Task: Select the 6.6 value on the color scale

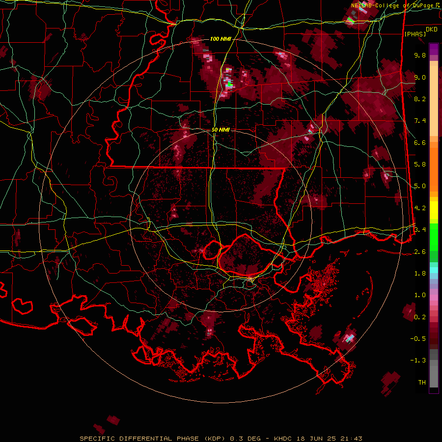Action: [420, 142]
